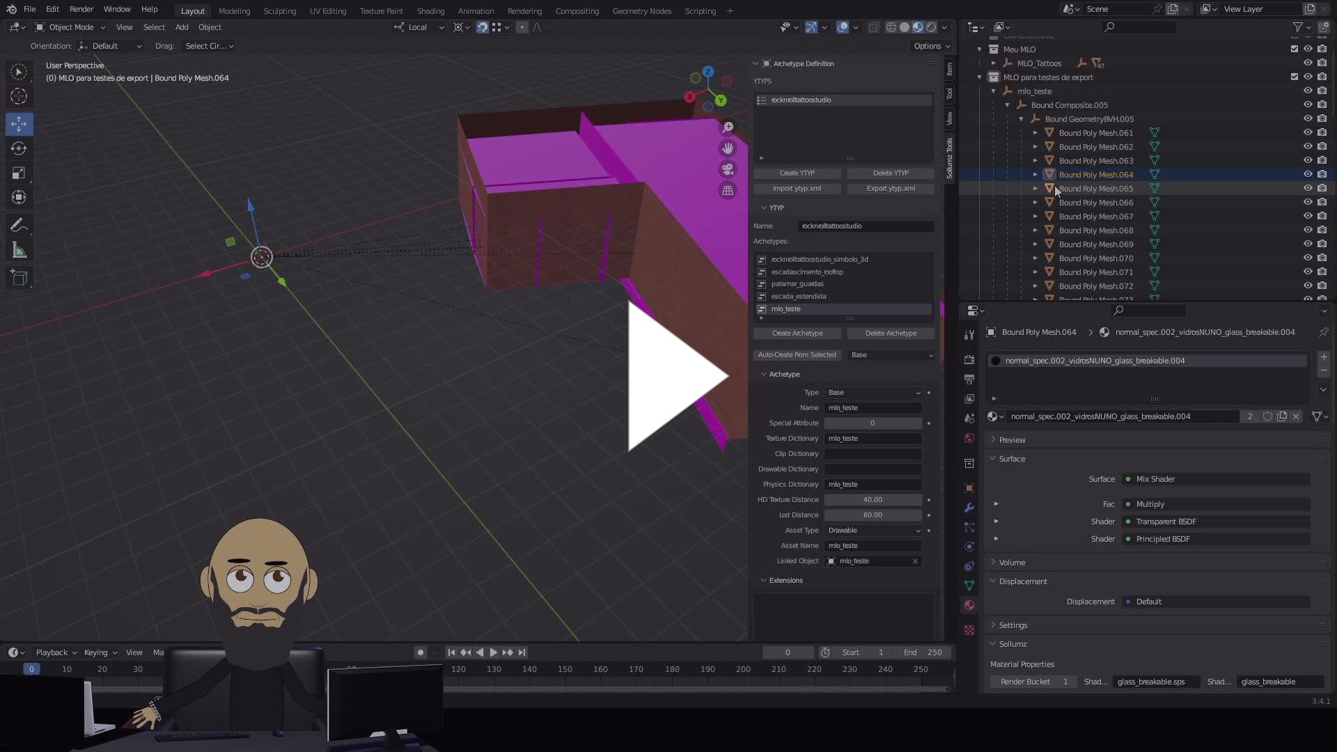Screen dimensions: 1337x752
Task: Hide Bound Poly Mesh.061 with eye icon
Action: pos(1308,132)
